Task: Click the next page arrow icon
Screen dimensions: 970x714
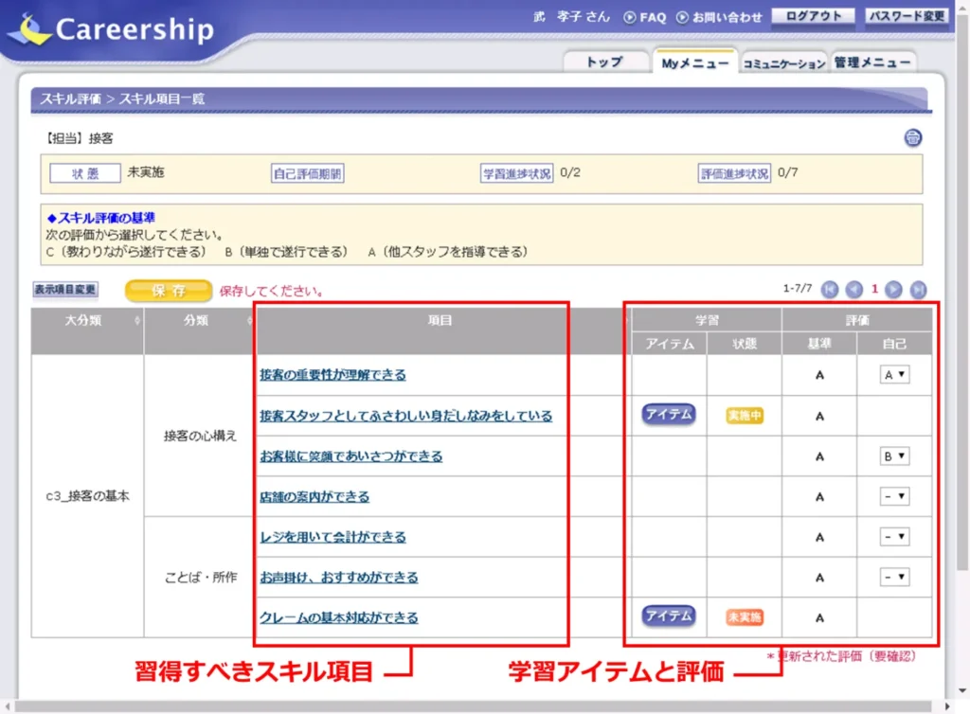Action: 893,290
